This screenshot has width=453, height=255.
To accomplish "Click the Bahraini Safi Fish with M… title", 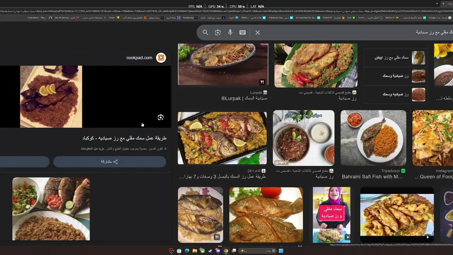I will click(x=372, y=177).
